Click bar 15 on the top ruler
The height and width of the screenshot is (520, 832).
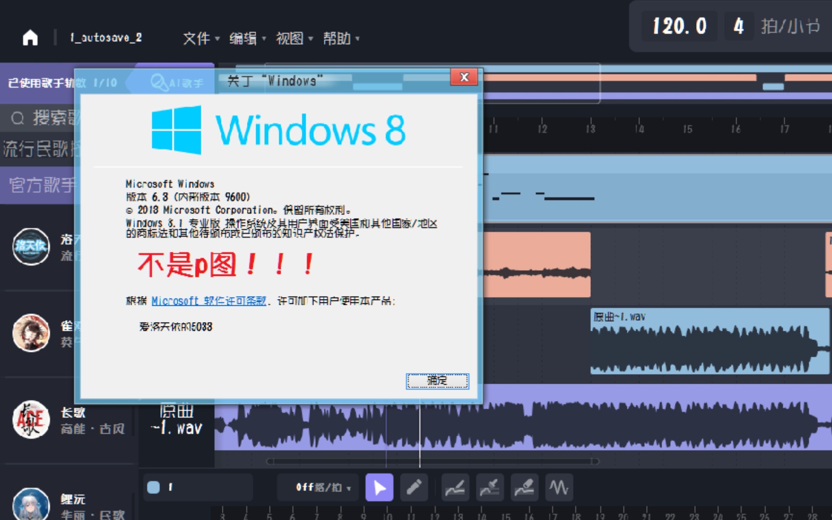[x=687, y=129]
